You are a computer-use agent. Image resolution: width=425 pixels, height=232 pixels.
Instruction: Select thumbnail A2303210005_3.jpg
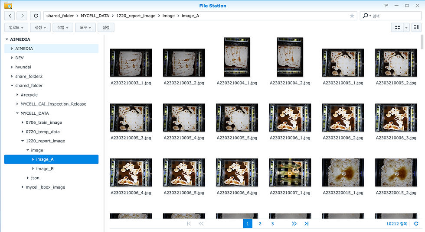click(x=131, y=118)
